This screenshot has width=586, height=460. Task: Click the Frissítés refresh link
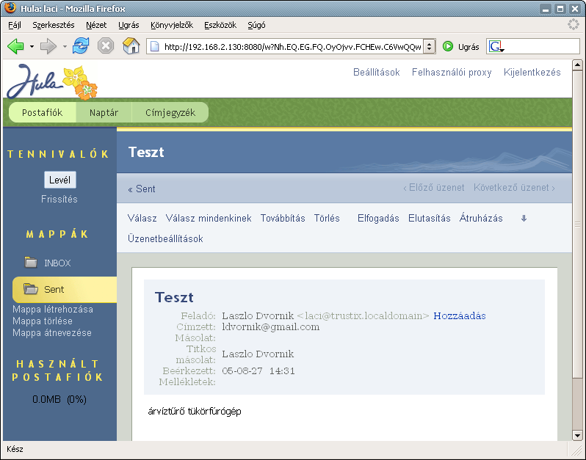pyautogui.click(x=59, y=199)
